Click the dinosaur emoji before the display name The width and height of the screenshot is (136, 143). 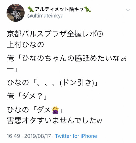click(31, 9)
